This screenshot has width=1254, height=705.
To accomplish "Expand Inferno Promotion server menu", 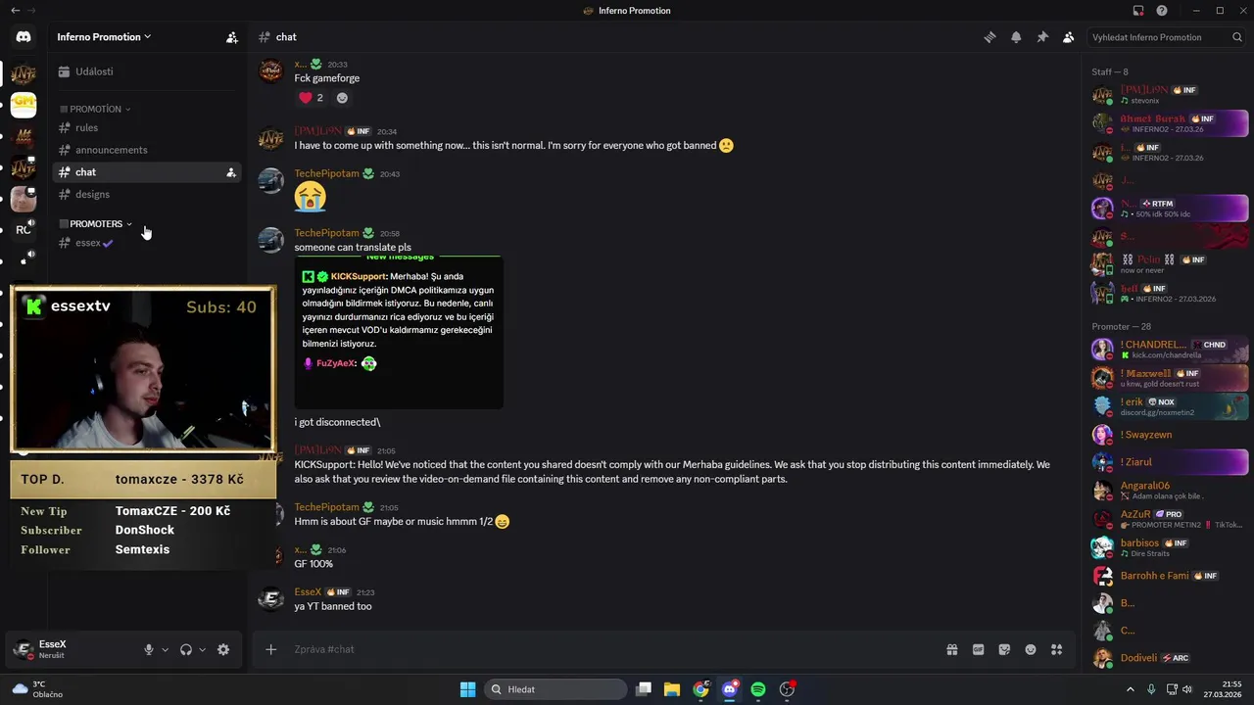I will [x=104, y=37].
